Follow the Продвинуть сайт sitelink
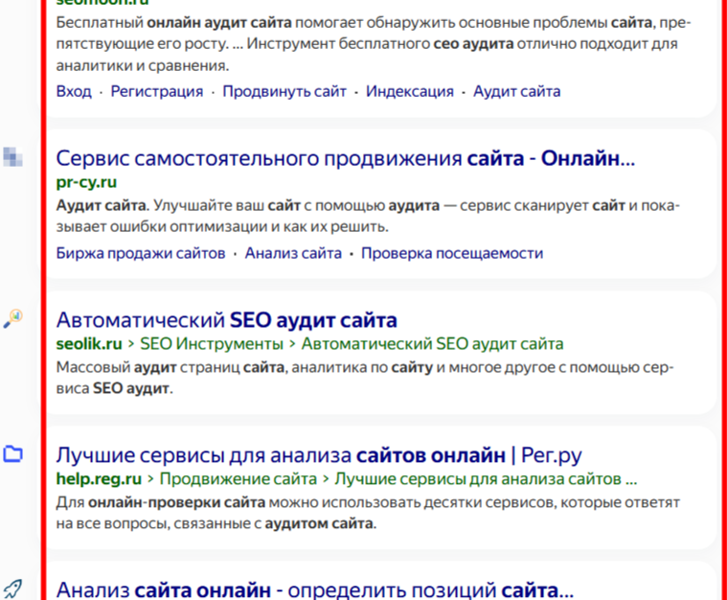 click(284, 91)
